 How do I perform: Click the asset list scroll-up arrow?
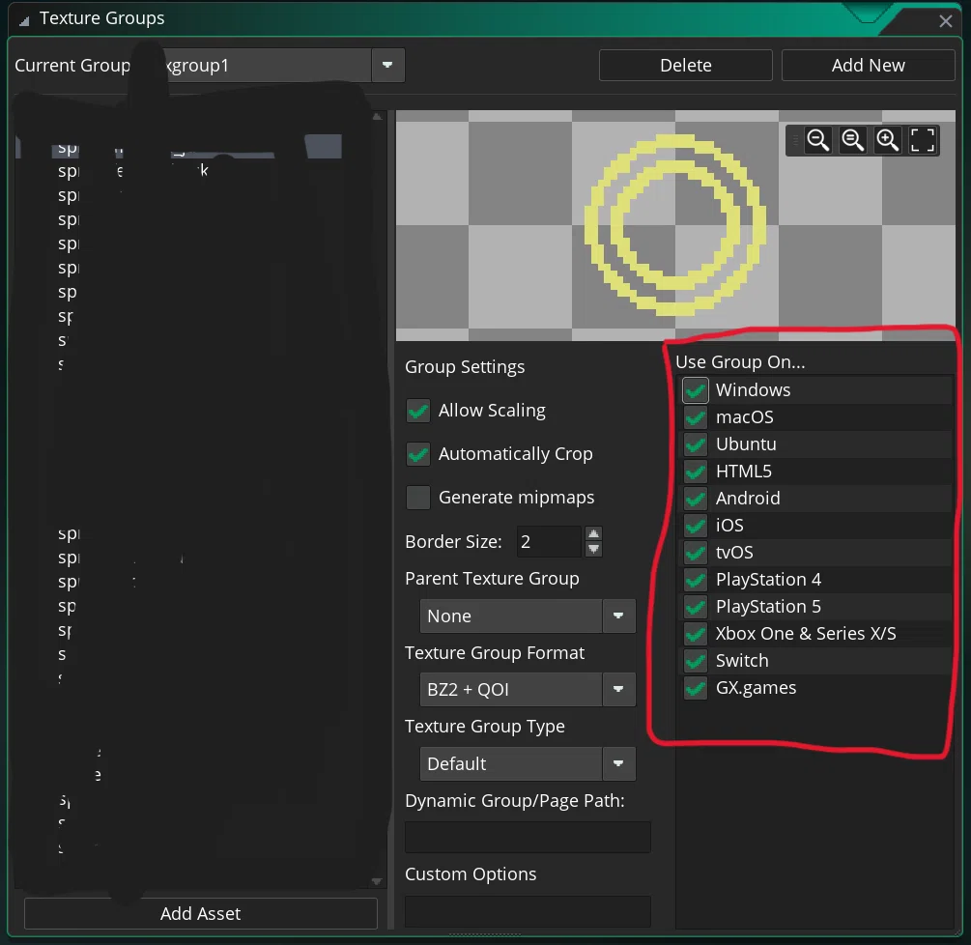(x=377, y=116)
